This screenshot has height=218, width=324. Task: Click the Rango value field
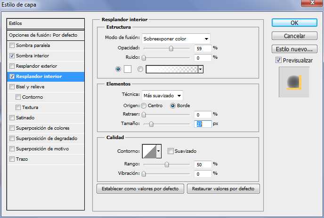point(203,164)
